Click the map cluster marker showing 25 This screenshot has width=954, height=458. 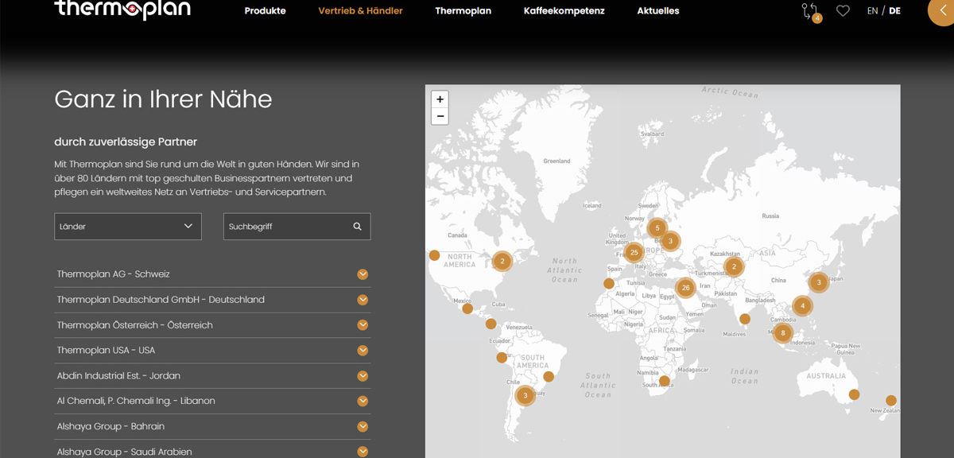[x=634, y=253]
